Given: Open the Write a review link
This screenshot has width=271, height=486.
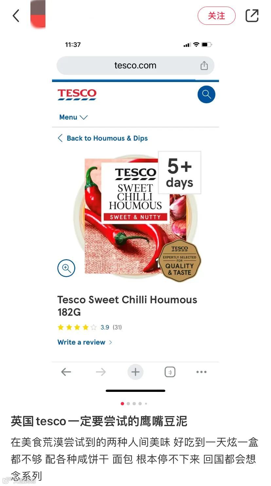Looking at the screenshot, I should [85, 342].
